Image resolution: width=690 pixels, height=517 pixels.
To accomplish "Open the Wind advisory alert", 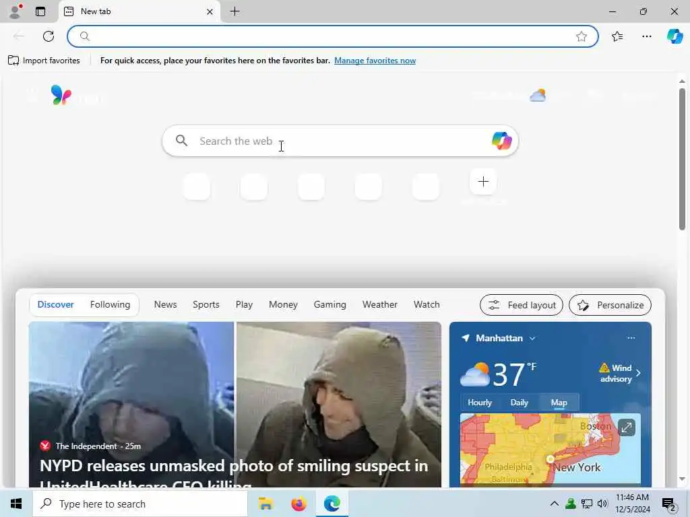I will pos(620,373).
